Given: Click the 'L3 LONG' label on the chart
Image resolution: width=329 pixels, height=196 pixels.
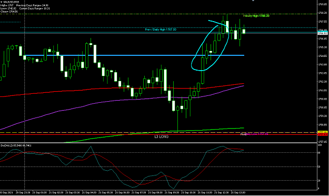Looking at the screenshot, I should coord(162,137).
